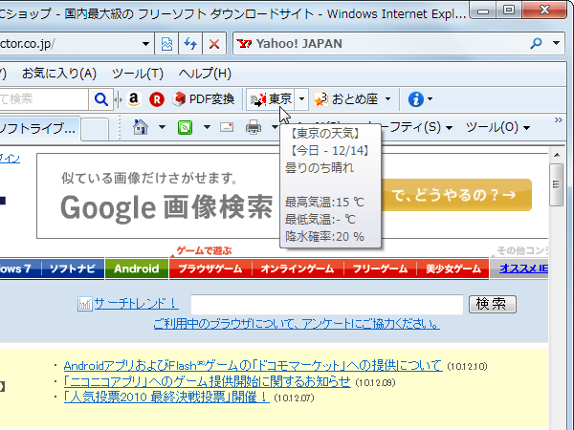Select the オンラインゲーム tab

pos(298,269)
